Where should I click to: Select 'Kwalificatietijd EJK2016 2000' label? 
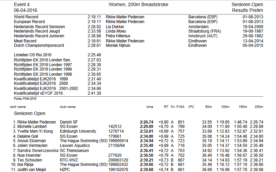(x=41, y=83)
